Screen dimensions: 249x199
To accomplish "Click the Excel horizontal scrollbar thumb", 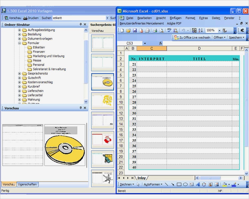I will click(x=210, y=178).
